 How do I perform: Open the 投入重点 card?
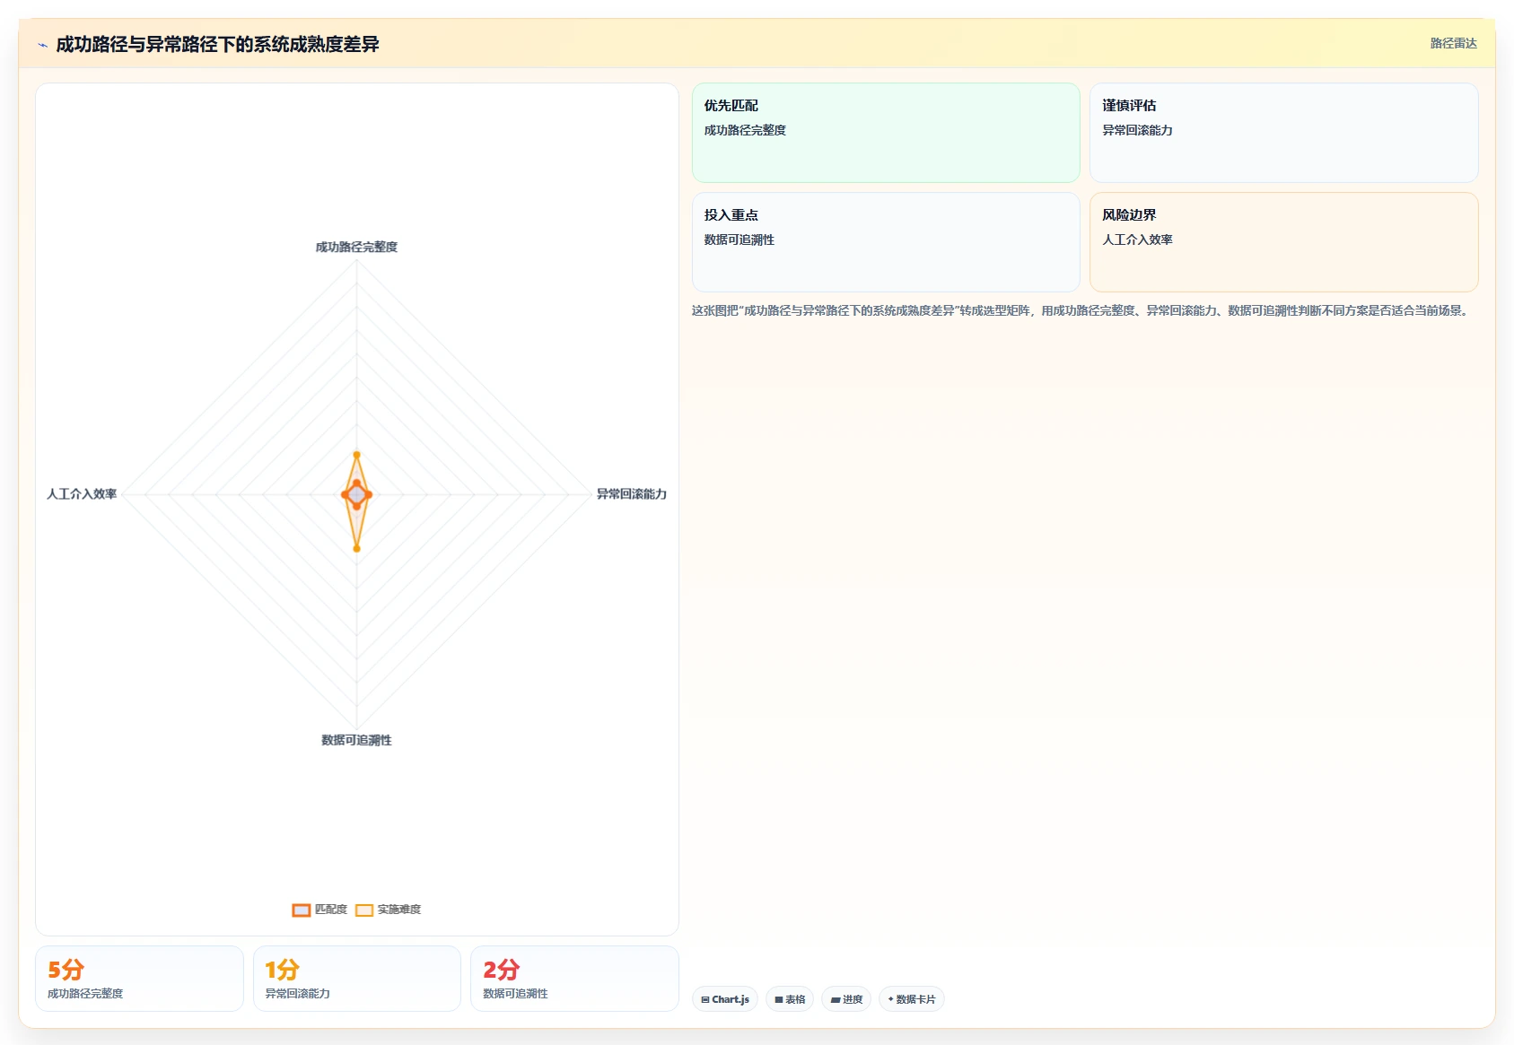886,242
